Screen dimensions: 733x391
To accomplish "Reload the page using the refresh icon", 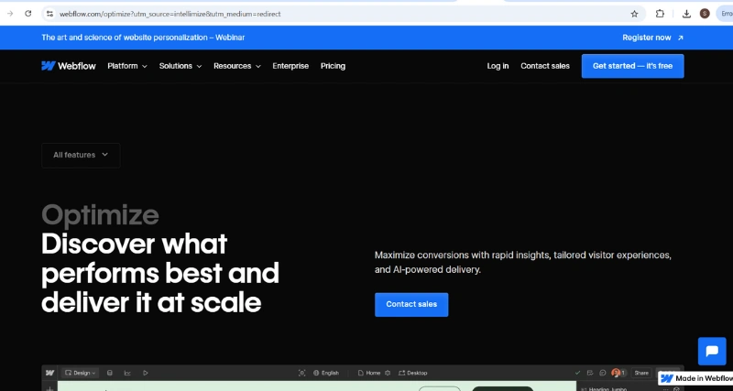I will [28, 14].
